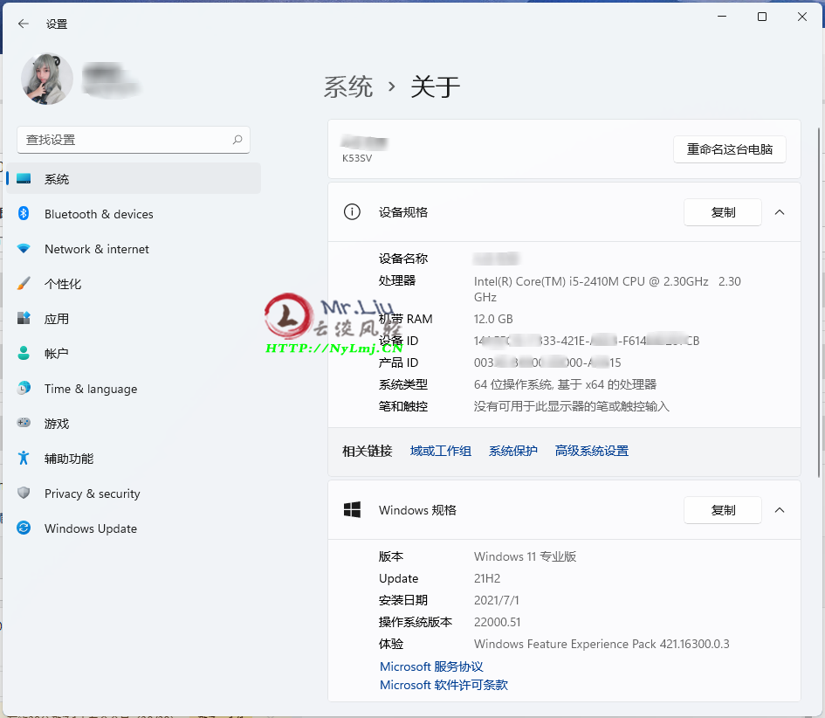Screen dimensions: 825x718
Task: Click the 设备规格 info circle icon
Action: (352, 212)
